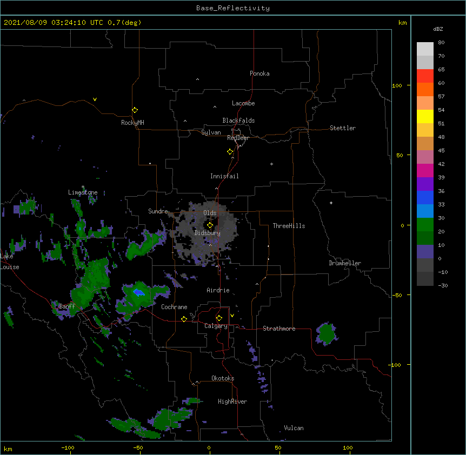Pick the yellow 51-54 dBZ legend swatch
The height and width of the screenshot is (455, 466).
(425, 116)
